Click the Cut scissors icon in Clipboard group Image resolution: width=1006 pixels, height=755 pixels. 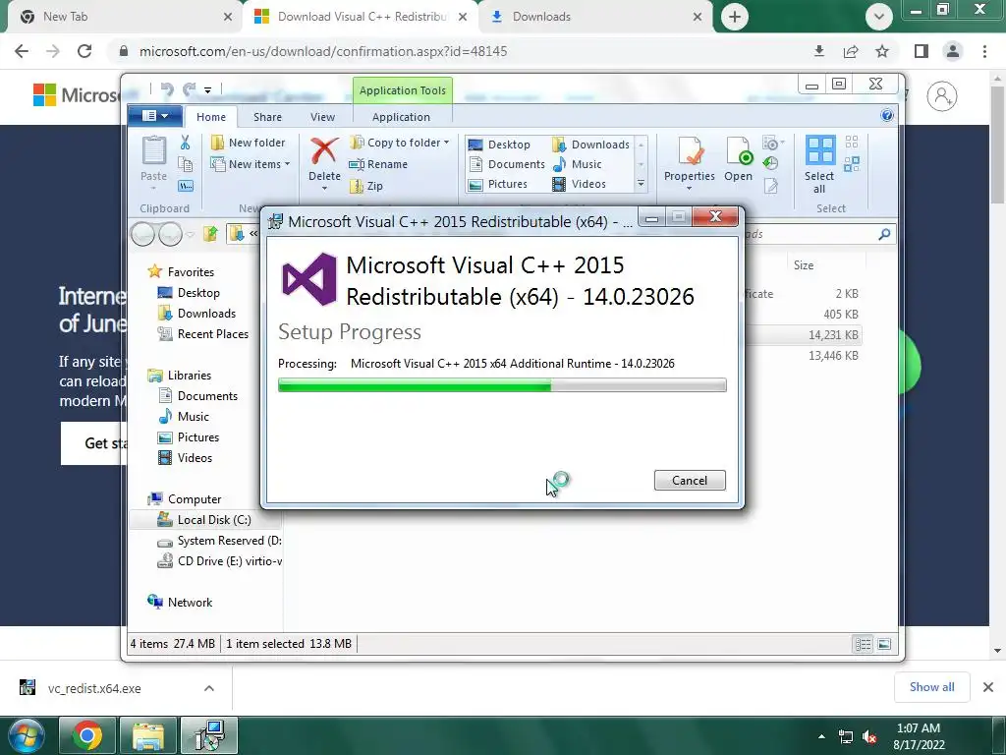click(186, 143)
